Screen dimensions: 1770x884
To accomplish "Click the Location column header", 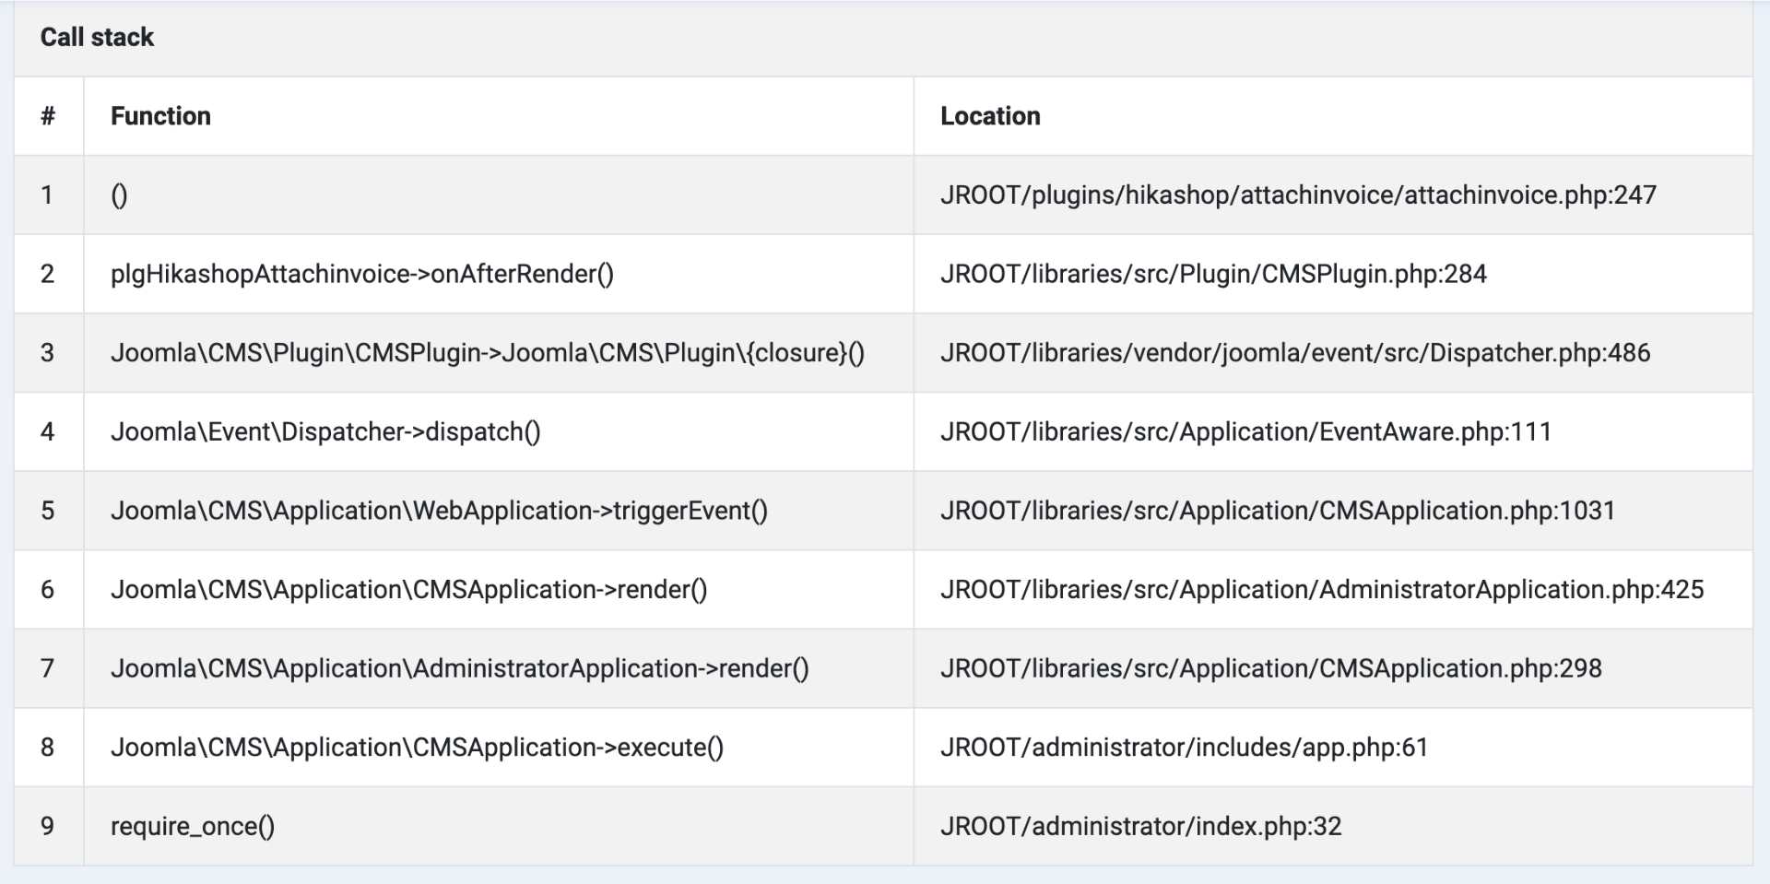I will [990, 116].
